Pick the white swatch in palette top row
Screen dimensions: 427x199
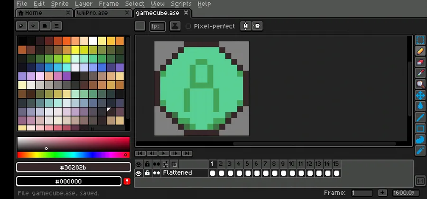point(93,41)
